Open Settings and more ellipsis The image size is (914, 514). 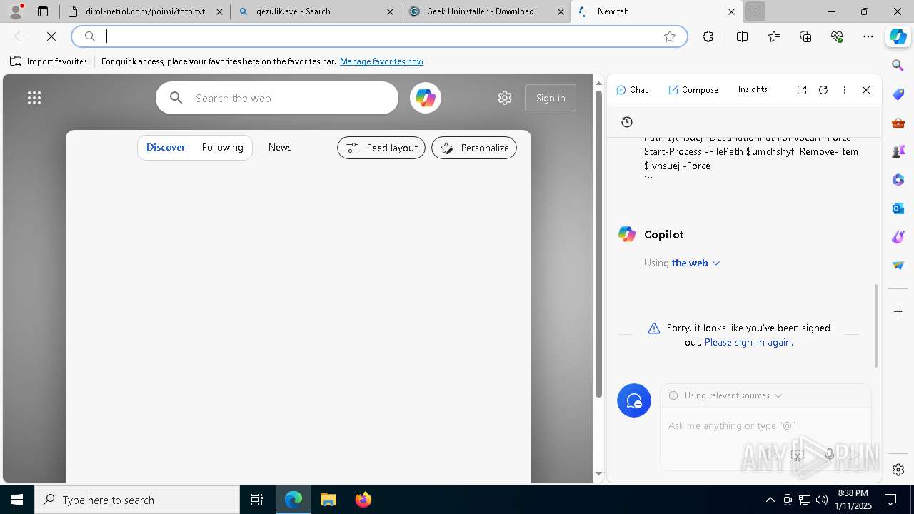pos(868,36)
